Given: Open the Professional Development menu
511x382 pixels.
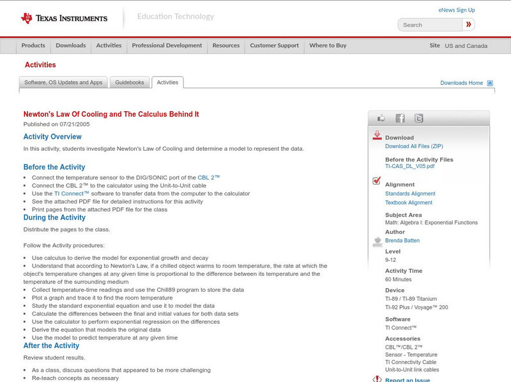Looking at the screenshot, I should click(167, 45).
